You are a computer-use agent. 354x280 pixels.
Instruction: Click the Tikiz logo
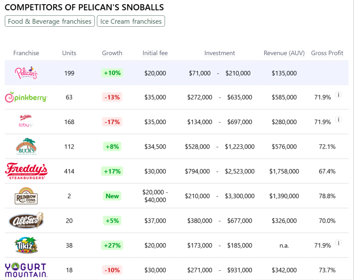(x=26, y=245)
